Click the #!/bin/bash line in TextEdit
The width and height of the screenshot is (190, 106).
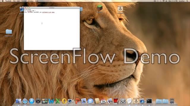28,9
